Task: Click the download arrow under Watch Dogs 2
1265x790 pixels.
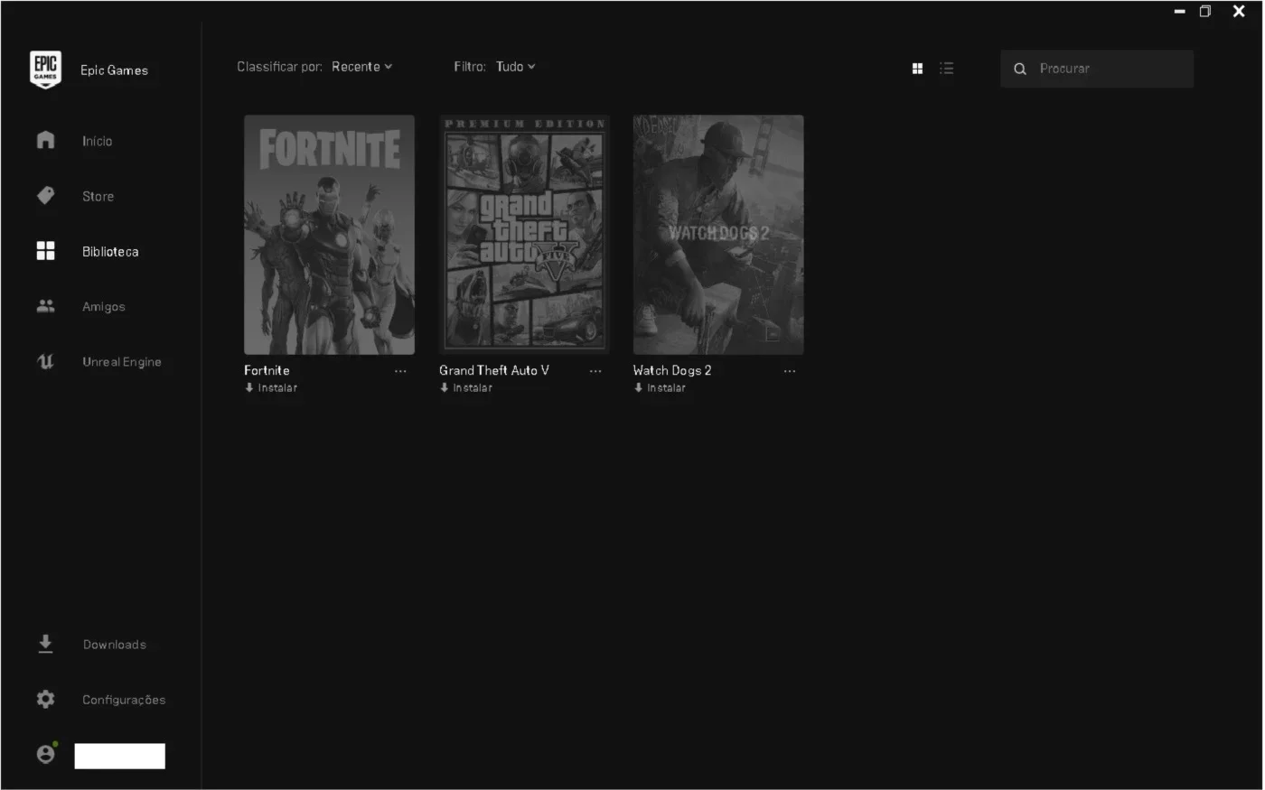Action: [639, 387]
